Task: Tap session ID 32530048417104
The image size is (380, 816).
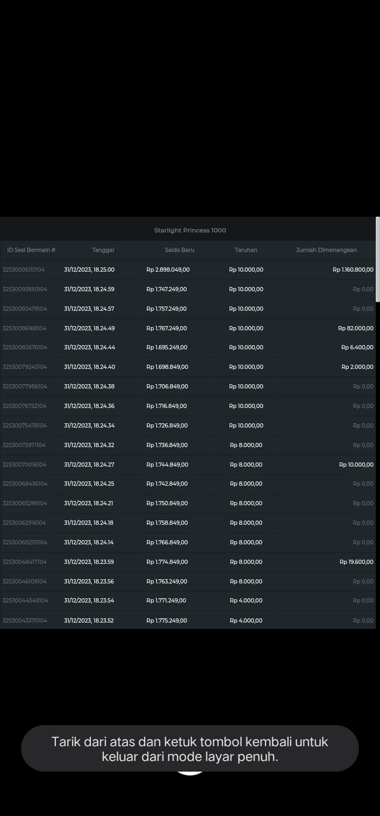Action: click(x=24, y=562)
